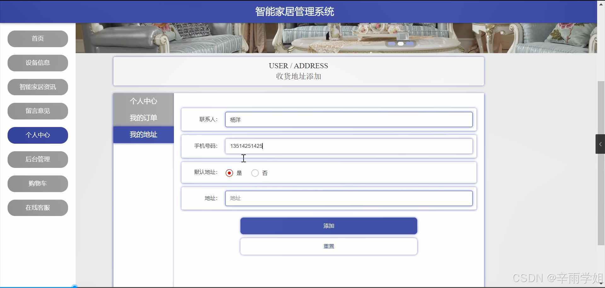
Task: Click the 添加 submit button
Action: point(328,226)
